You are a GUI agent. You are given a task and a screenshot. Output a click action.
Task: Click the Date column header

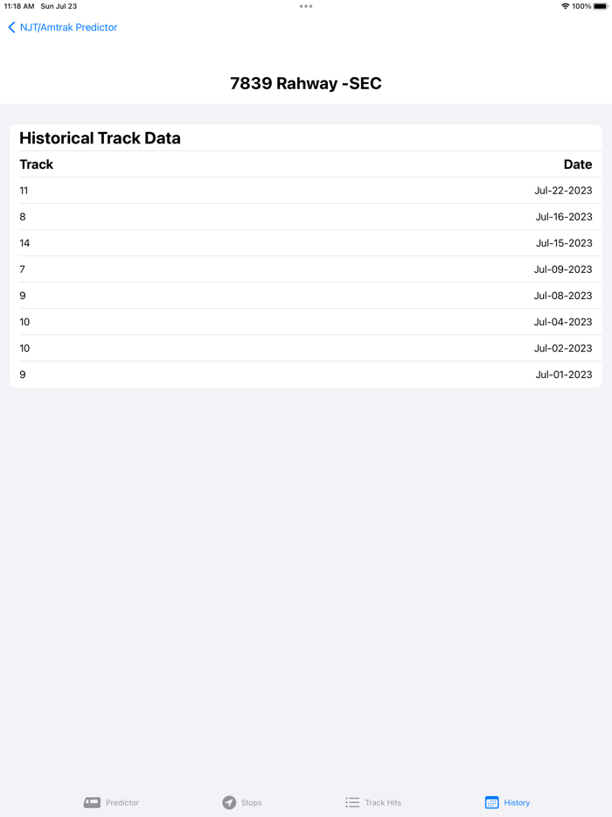578,164
